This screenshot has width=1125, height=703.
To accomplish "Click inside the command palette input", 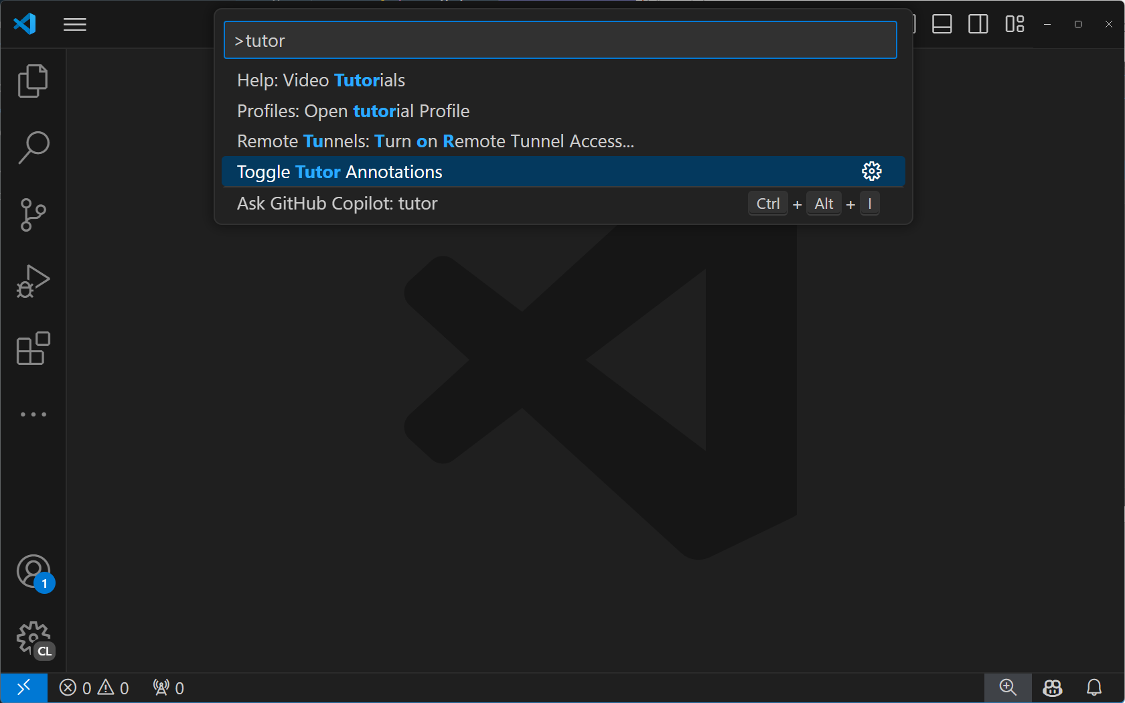I will pos(559,40).
